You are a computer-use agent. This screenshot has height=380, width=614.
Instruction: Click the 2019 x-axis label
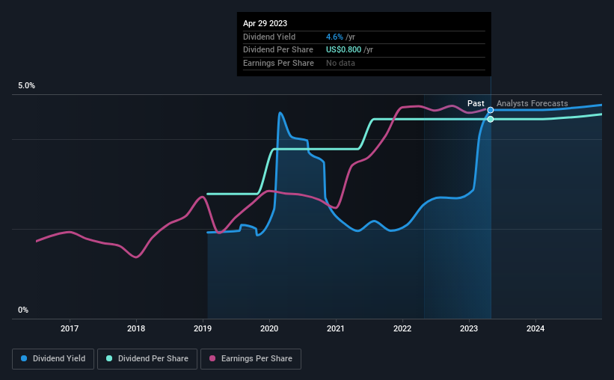click(203, 328)
